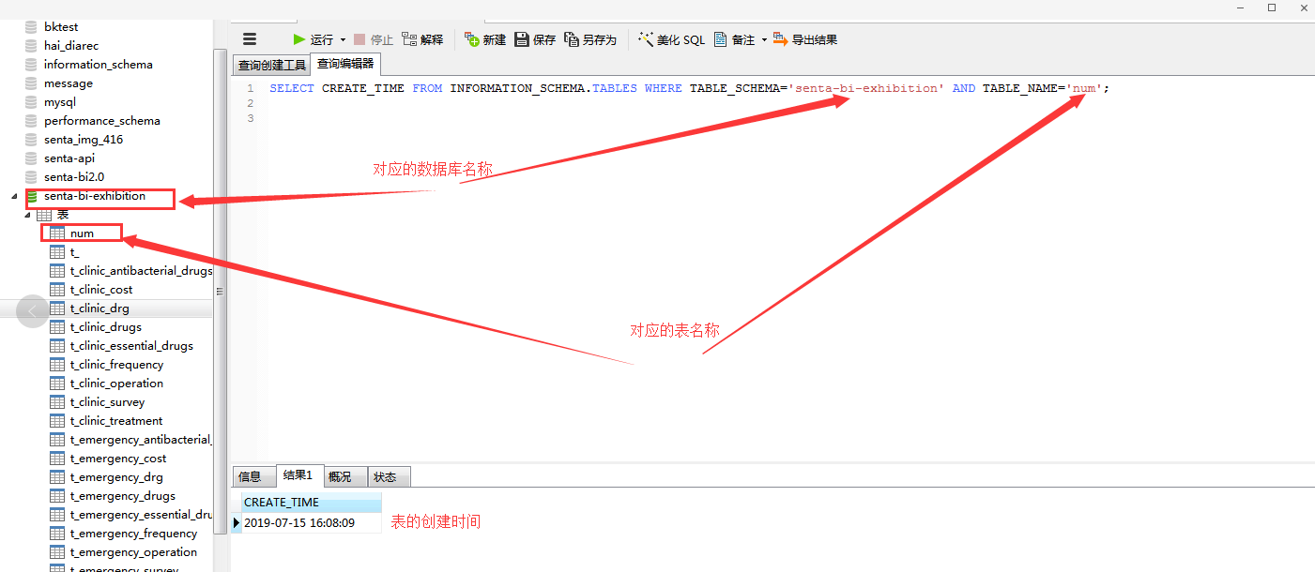Switch to the 查询创建工具 tab

click(x=272, y=66)
